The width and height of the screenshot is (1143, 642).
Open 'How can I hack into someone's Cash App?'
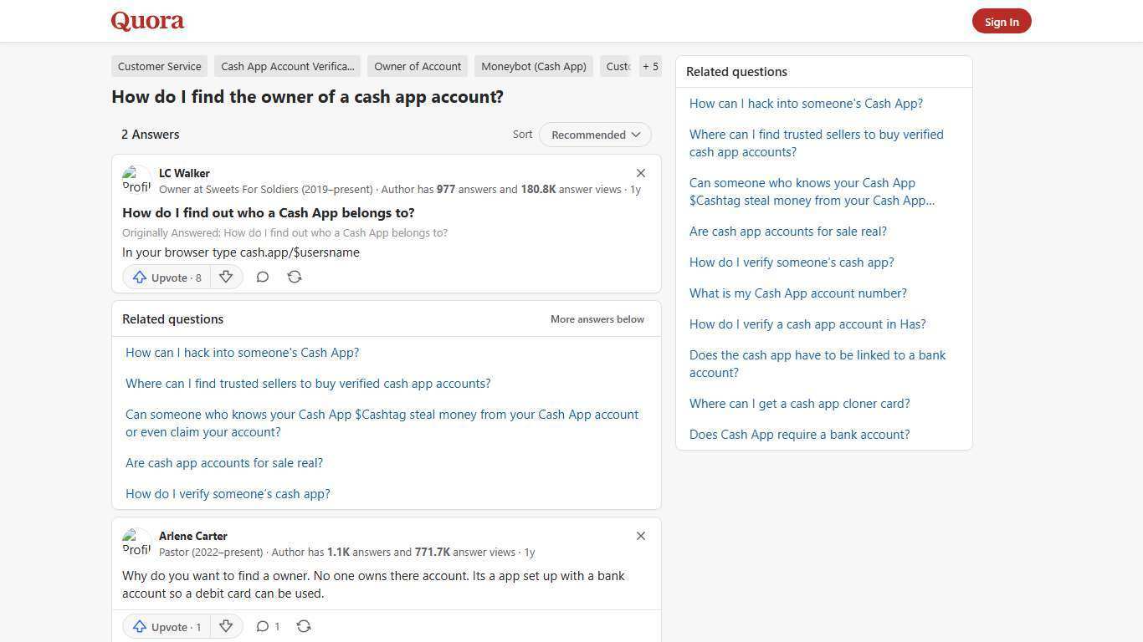(x=242, y=352)
